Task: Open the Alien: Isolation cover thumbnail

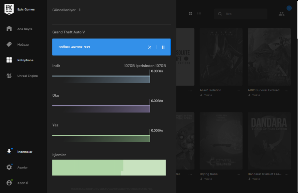Action: tap(221, 57)
